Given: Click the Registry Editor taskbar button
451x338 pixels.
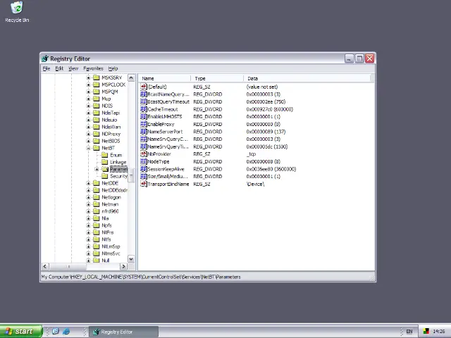Looking at the screenshot, I should pos(123,332).
